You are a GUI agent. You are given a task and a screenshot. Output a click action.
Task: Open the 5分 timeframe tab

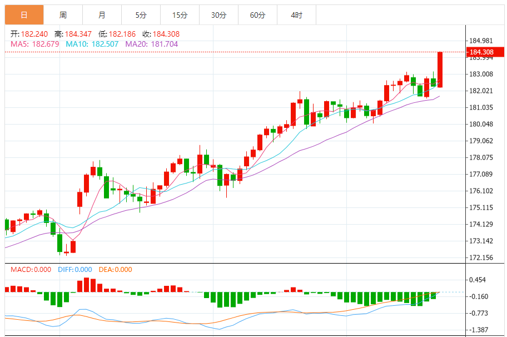pyautogui.click(x=141, y=15)
